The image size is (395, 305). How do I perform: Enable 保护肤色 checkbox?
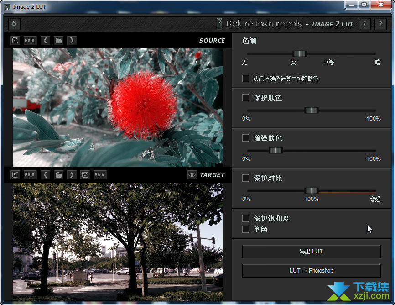[x=245, y=98]
